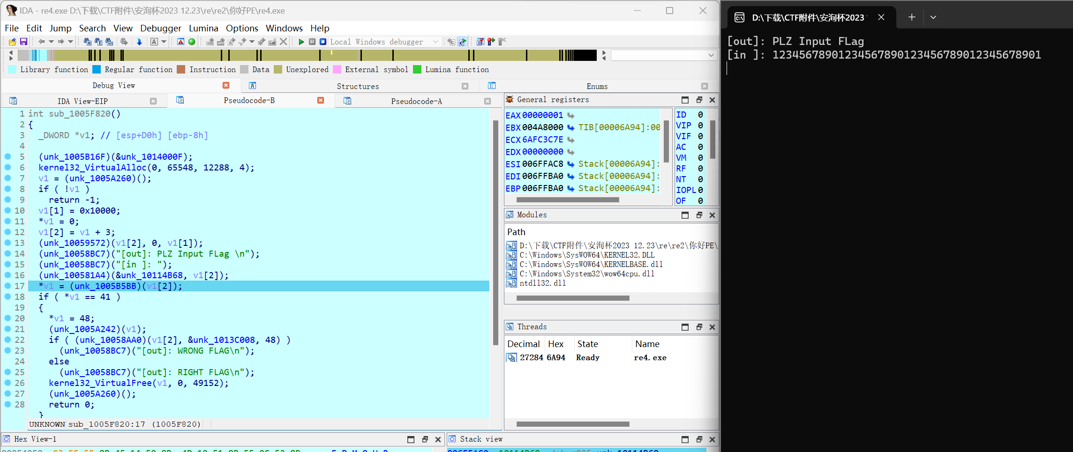Switch to the IDA View-EIP tab
This screenshot has width=1073, height=452.
83,101
